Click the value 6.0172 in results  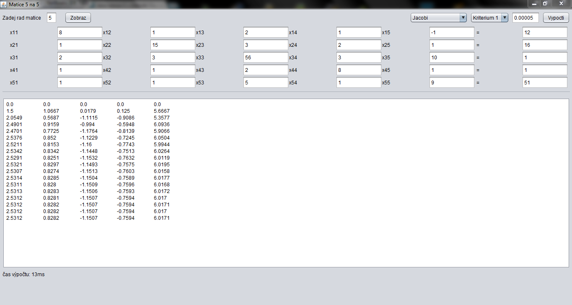coord(162,191)
